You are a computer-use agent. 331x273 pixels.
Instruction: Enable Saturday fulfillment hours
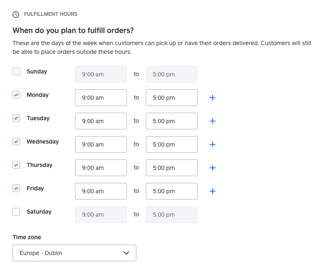pyautogui.click(x=16, y=212)
